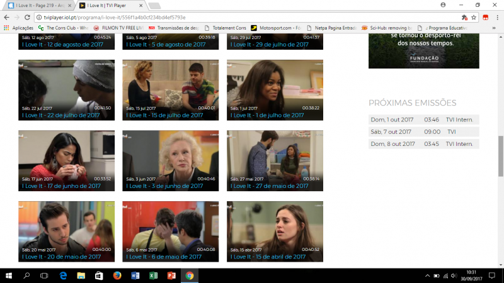Open a new browser tab
Viewport: 504px width, 283px height.
coord(154,6)
